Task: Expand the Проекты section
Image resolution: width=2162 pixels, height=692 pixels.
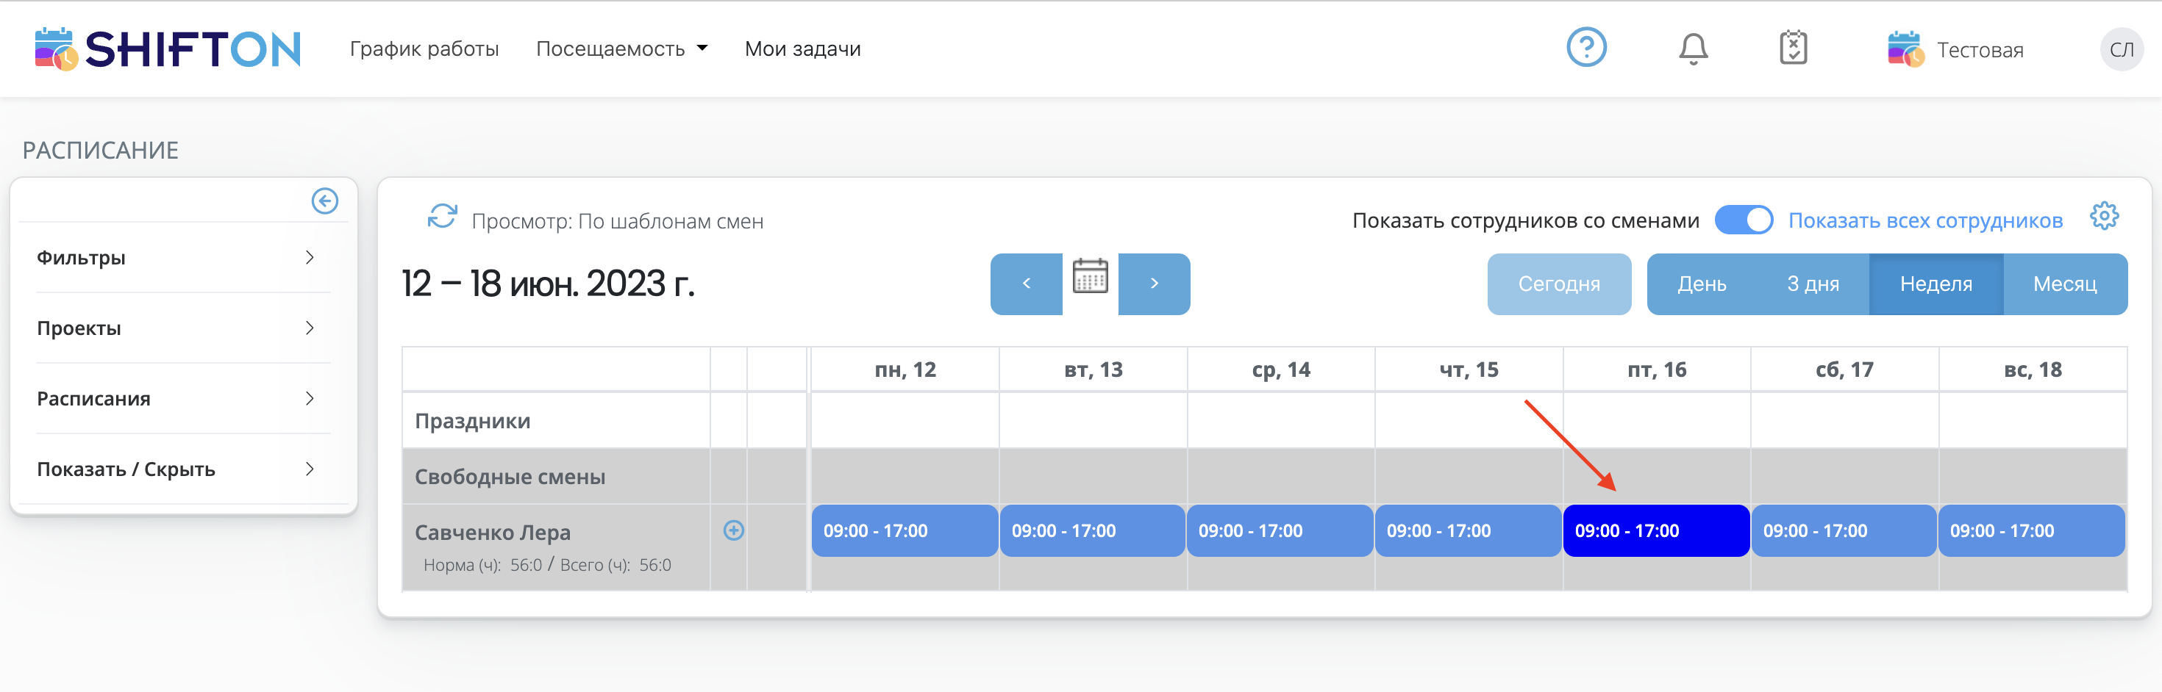Action: 176,328
